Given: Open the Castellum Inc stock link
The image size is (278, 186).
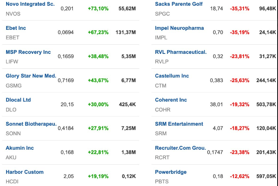Looking at the screenshot, I should [x=172, y=76].
